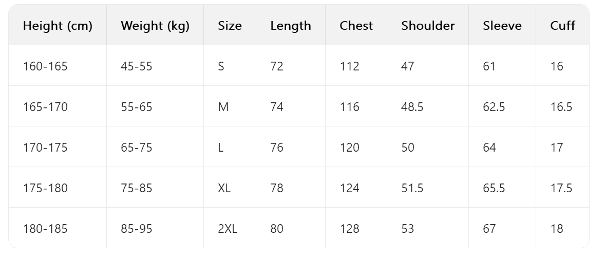605x256 pixels.
Task: Click the Height (cm) column header
Action: pos(58,26)
